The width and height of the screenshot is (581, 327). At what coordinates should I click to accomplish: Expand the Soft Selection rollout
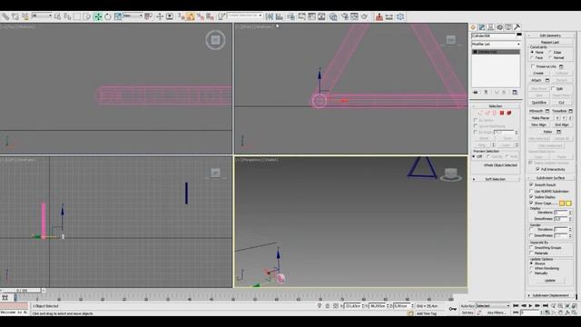click(495, 179)
